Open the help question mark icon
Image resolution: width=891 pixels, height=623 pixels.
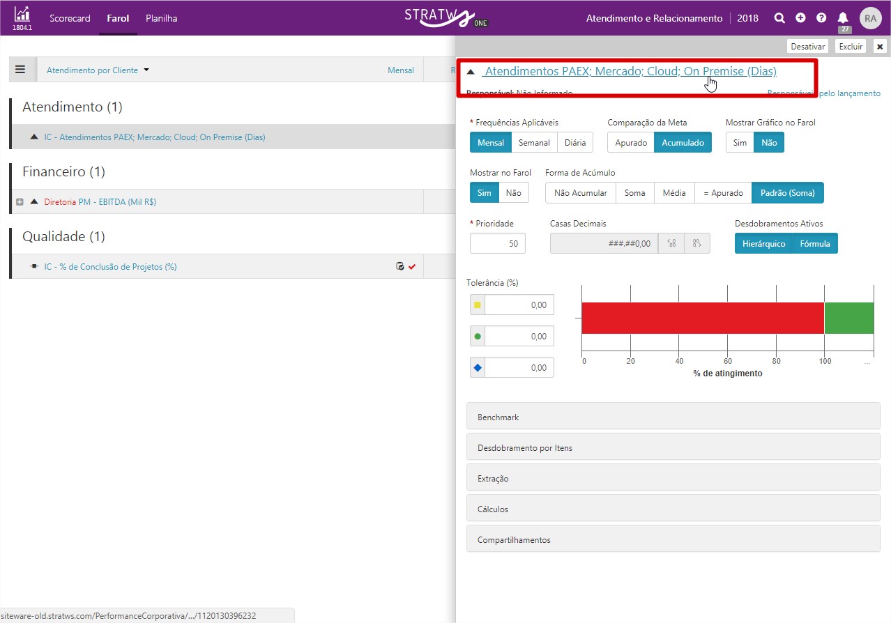pyautogui.click(x=821, y=18)
